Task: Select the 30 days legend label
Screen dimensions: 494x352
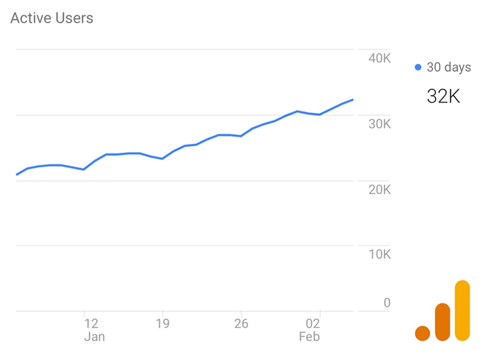Action: [x=449, y=67]
